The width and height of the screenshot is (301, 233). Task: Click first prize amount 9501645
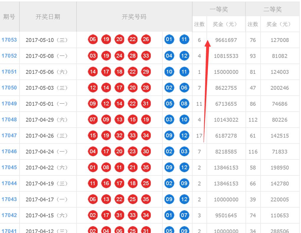(x=226, y=215)
